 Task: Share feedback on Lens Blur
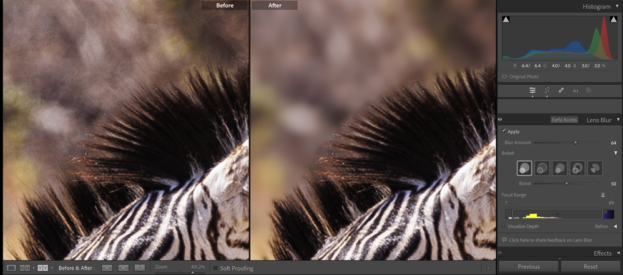[551, 240]
